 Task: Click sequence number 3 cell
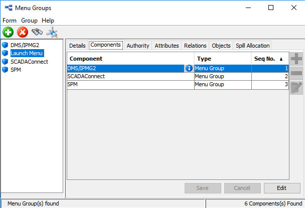pos(270,84)
